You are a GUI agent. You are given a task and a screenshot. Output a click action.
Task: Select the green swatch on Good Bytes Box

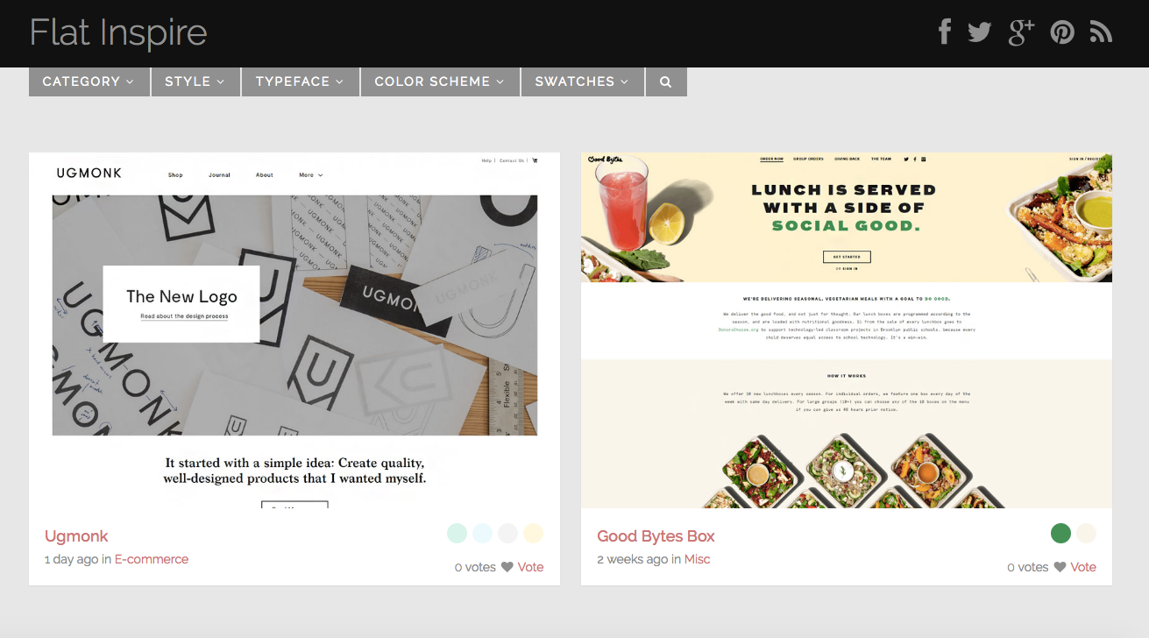tap(1060, 534)
